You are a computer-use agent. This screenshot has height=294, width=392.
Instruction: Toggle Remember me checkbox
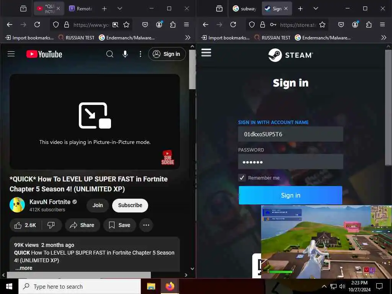[x=242, y=178]
